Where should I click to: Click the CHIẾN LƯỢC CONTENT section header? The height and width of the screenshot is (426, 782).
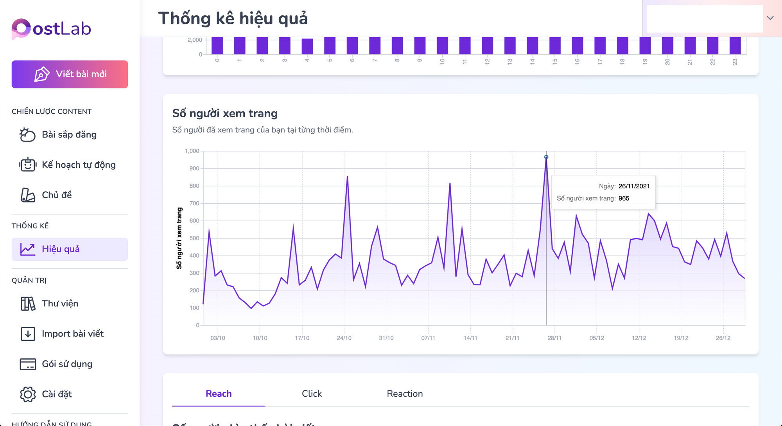coord(52,112)
